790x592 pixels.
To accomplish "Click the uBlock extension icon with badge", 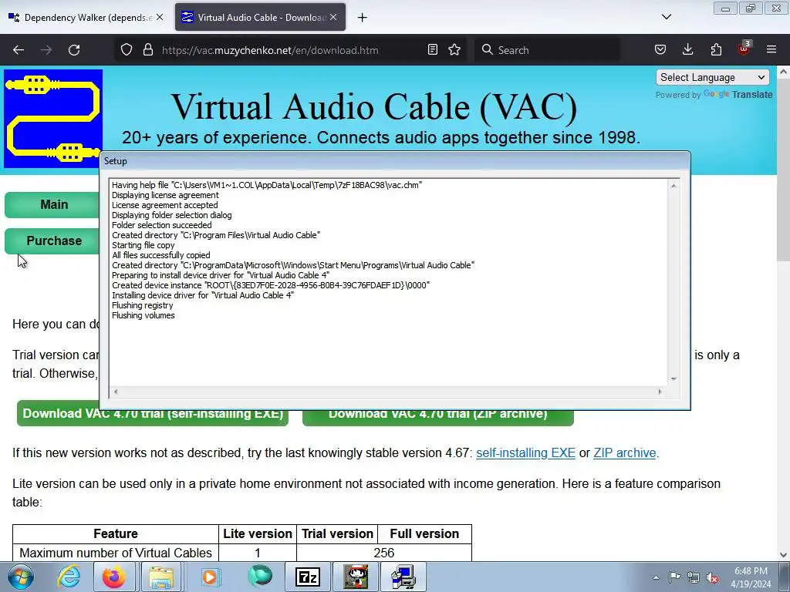I will [744, 49].
